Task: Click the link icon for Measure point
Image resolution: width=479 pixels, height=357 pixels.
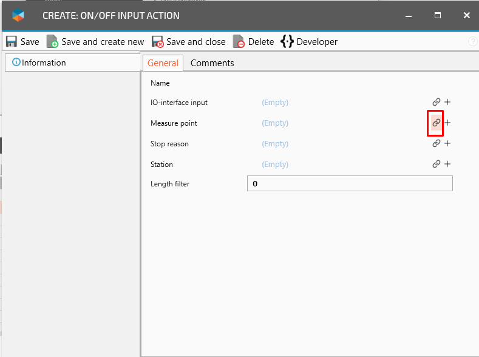Action: [x=436, y=123]
